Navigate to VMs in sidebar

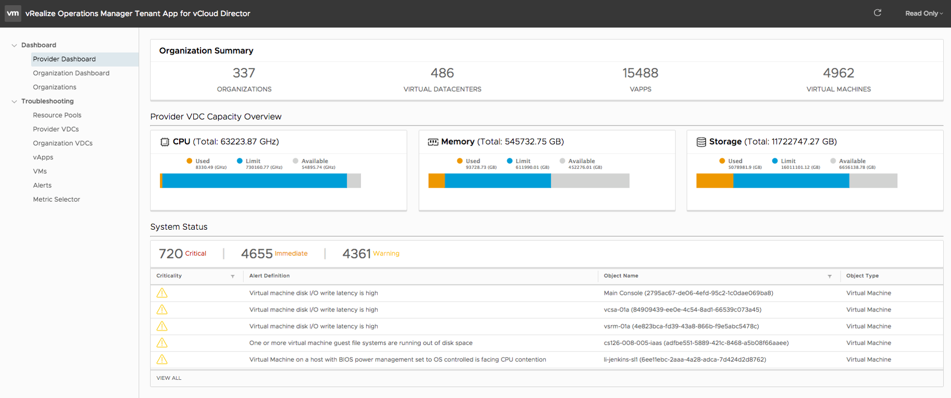[x=40, y=172]
